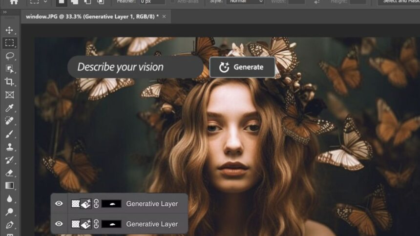Select the Eyedropper tool
This screenshot has width=420, height=236.
(9, 108)
